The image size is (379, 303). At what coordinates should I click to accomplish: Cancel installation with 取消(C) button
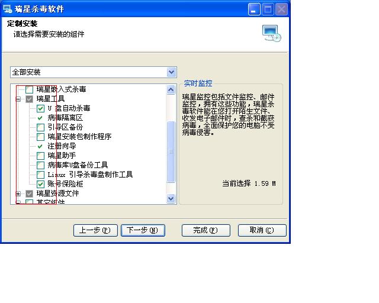pos(262,230)
